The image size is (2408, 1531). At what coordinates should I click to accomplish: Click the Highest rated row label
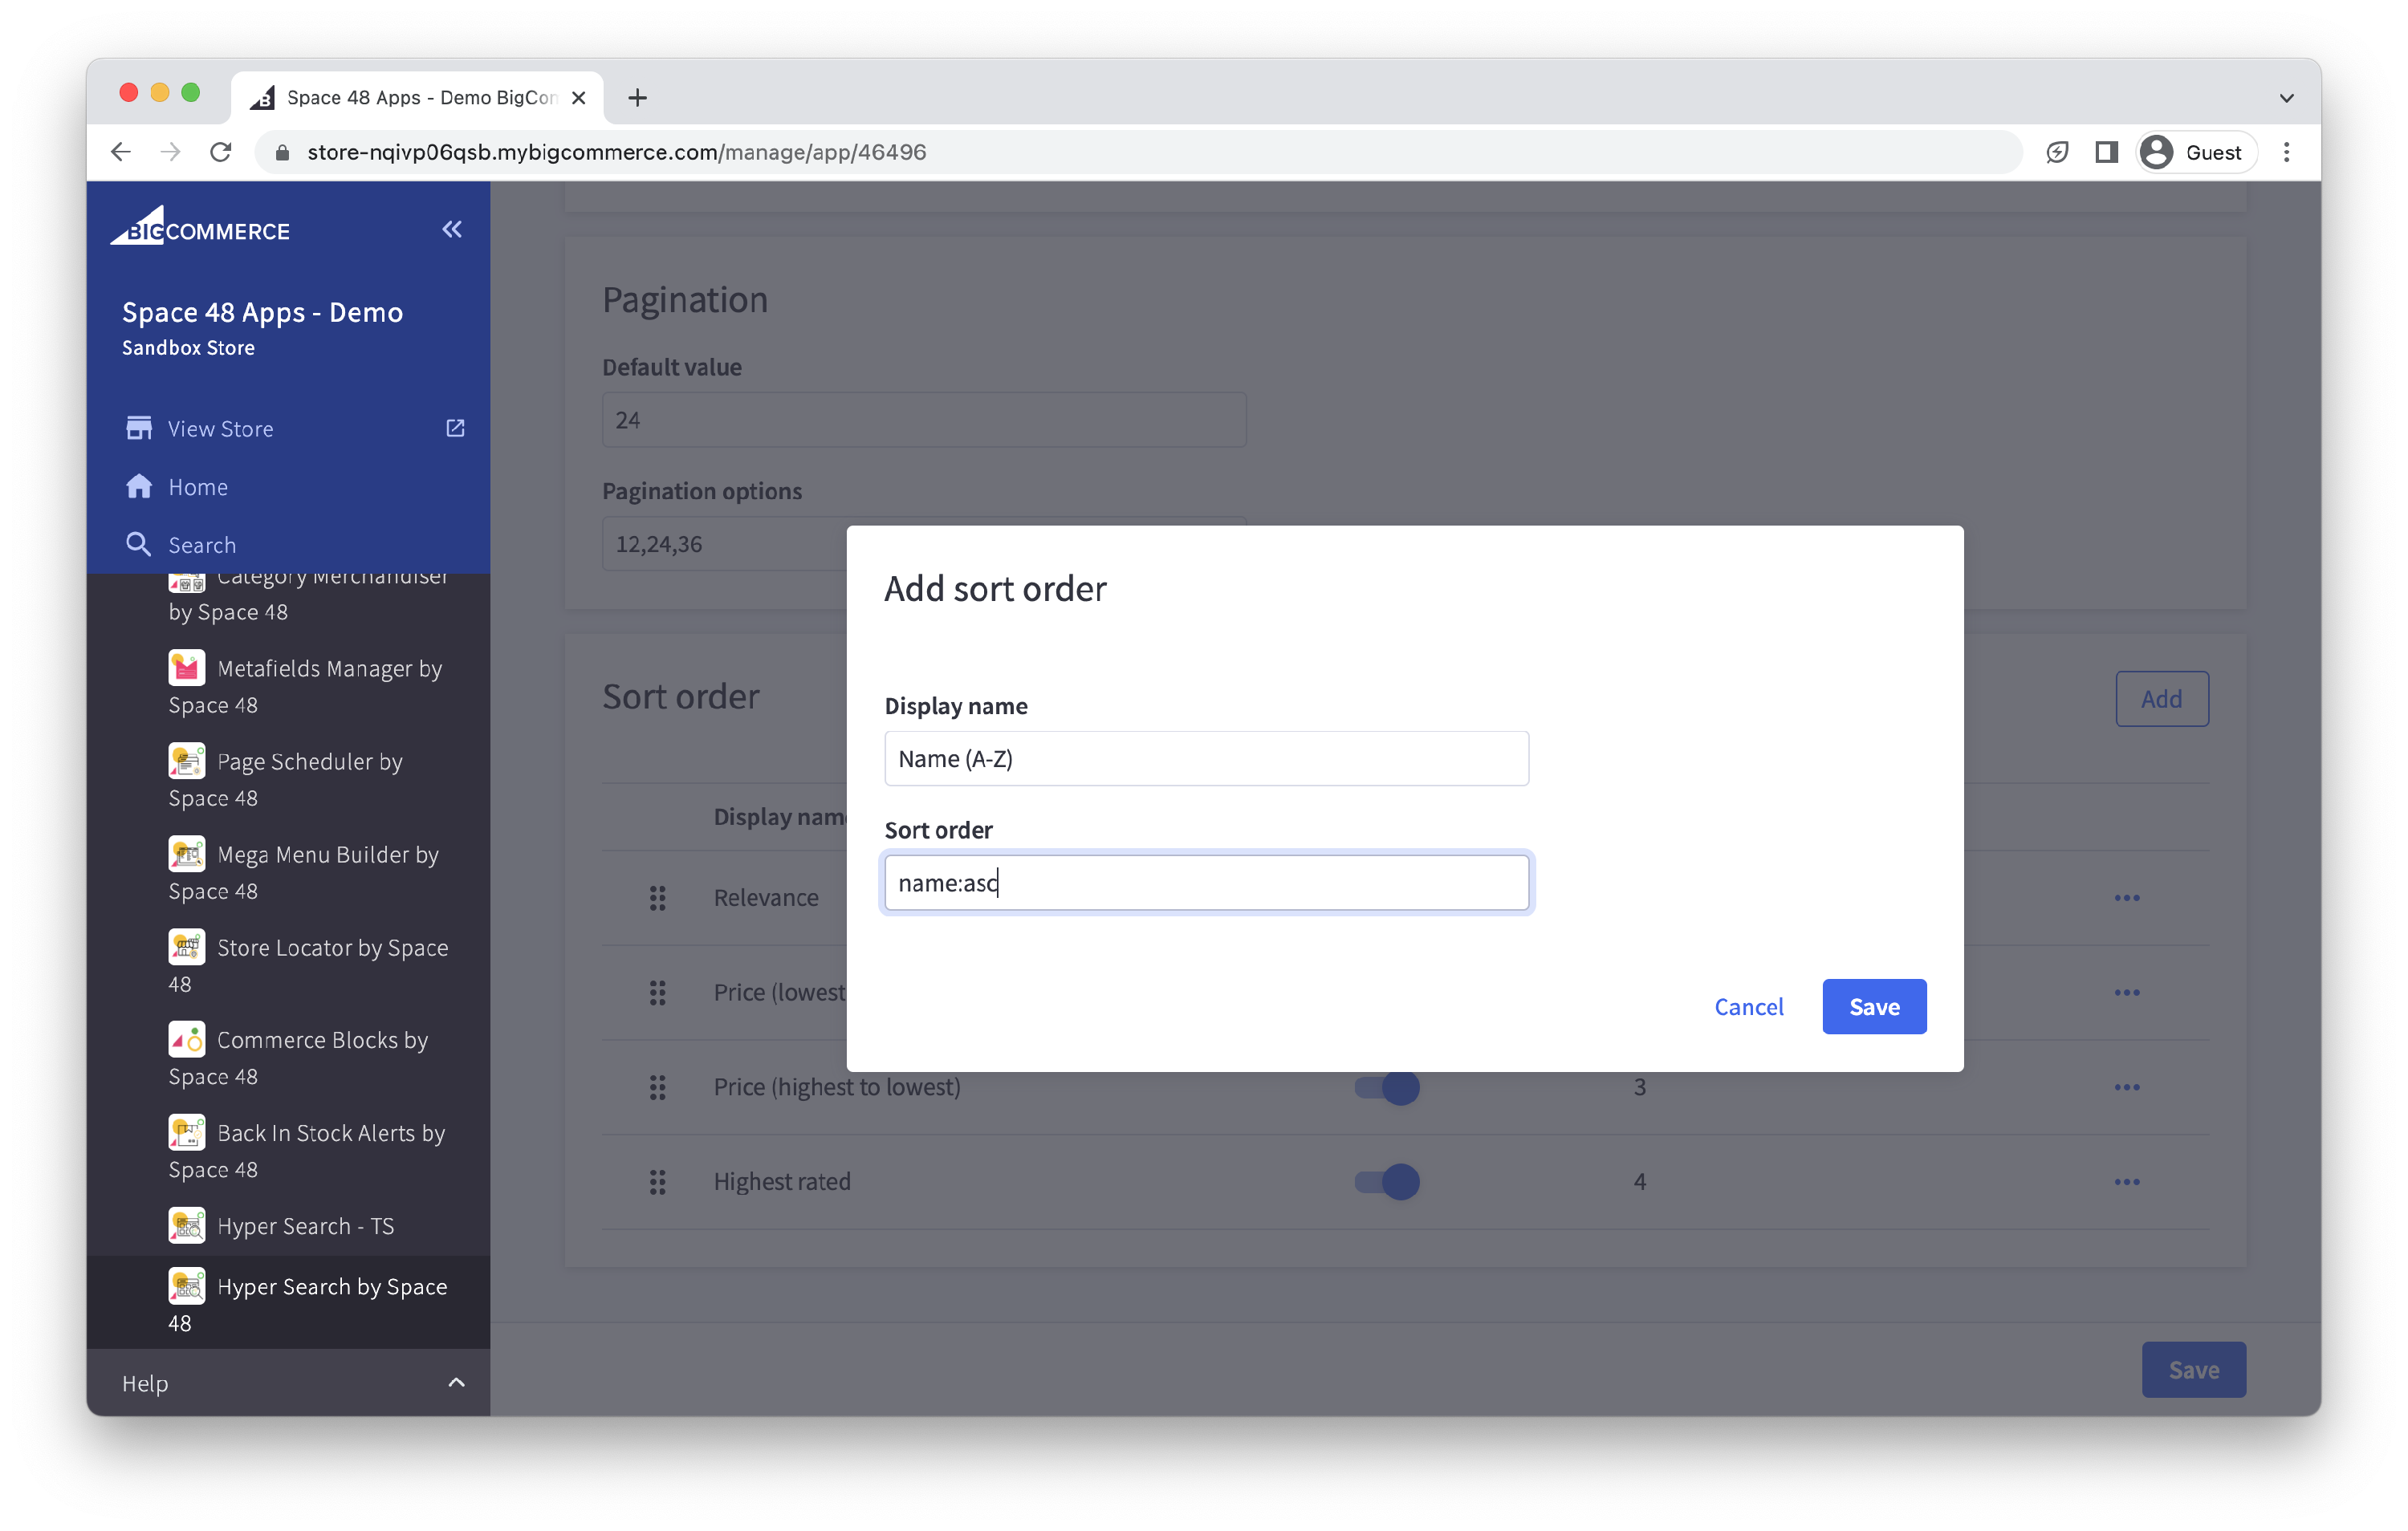coord(782,1181)
